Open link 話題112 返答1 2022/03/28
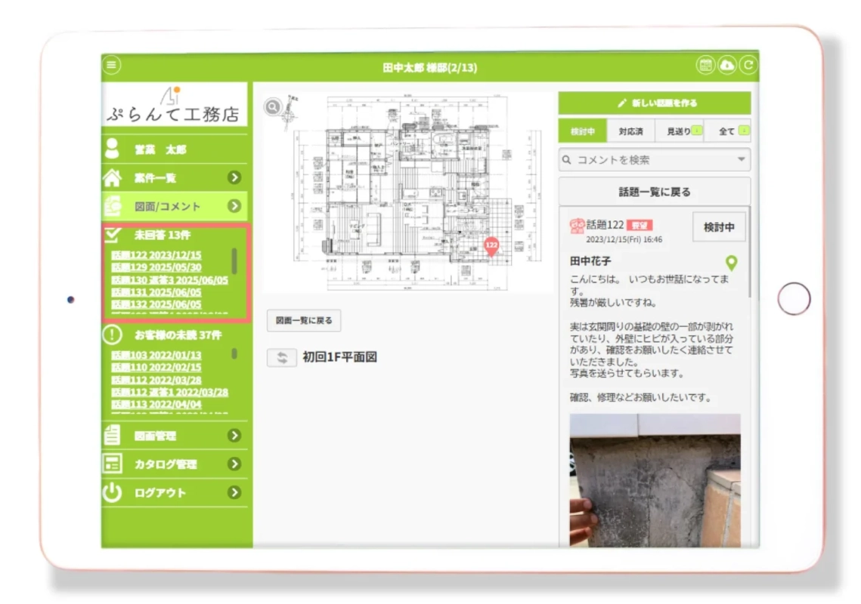 click(169, 393)
